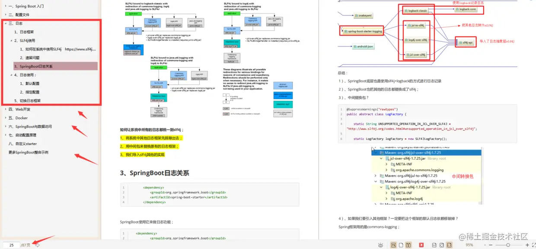This screenshot has height=249, width=536.
Task: Click snakeyaml node in diagram
Action: point(363,16)
